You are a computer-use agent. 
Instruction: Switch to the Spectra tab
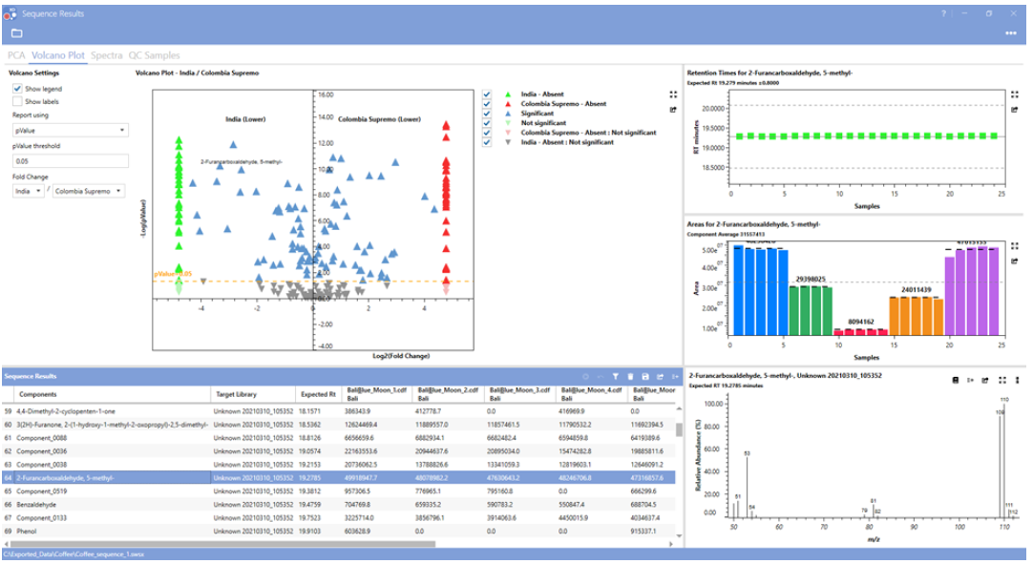coord(107,55)
